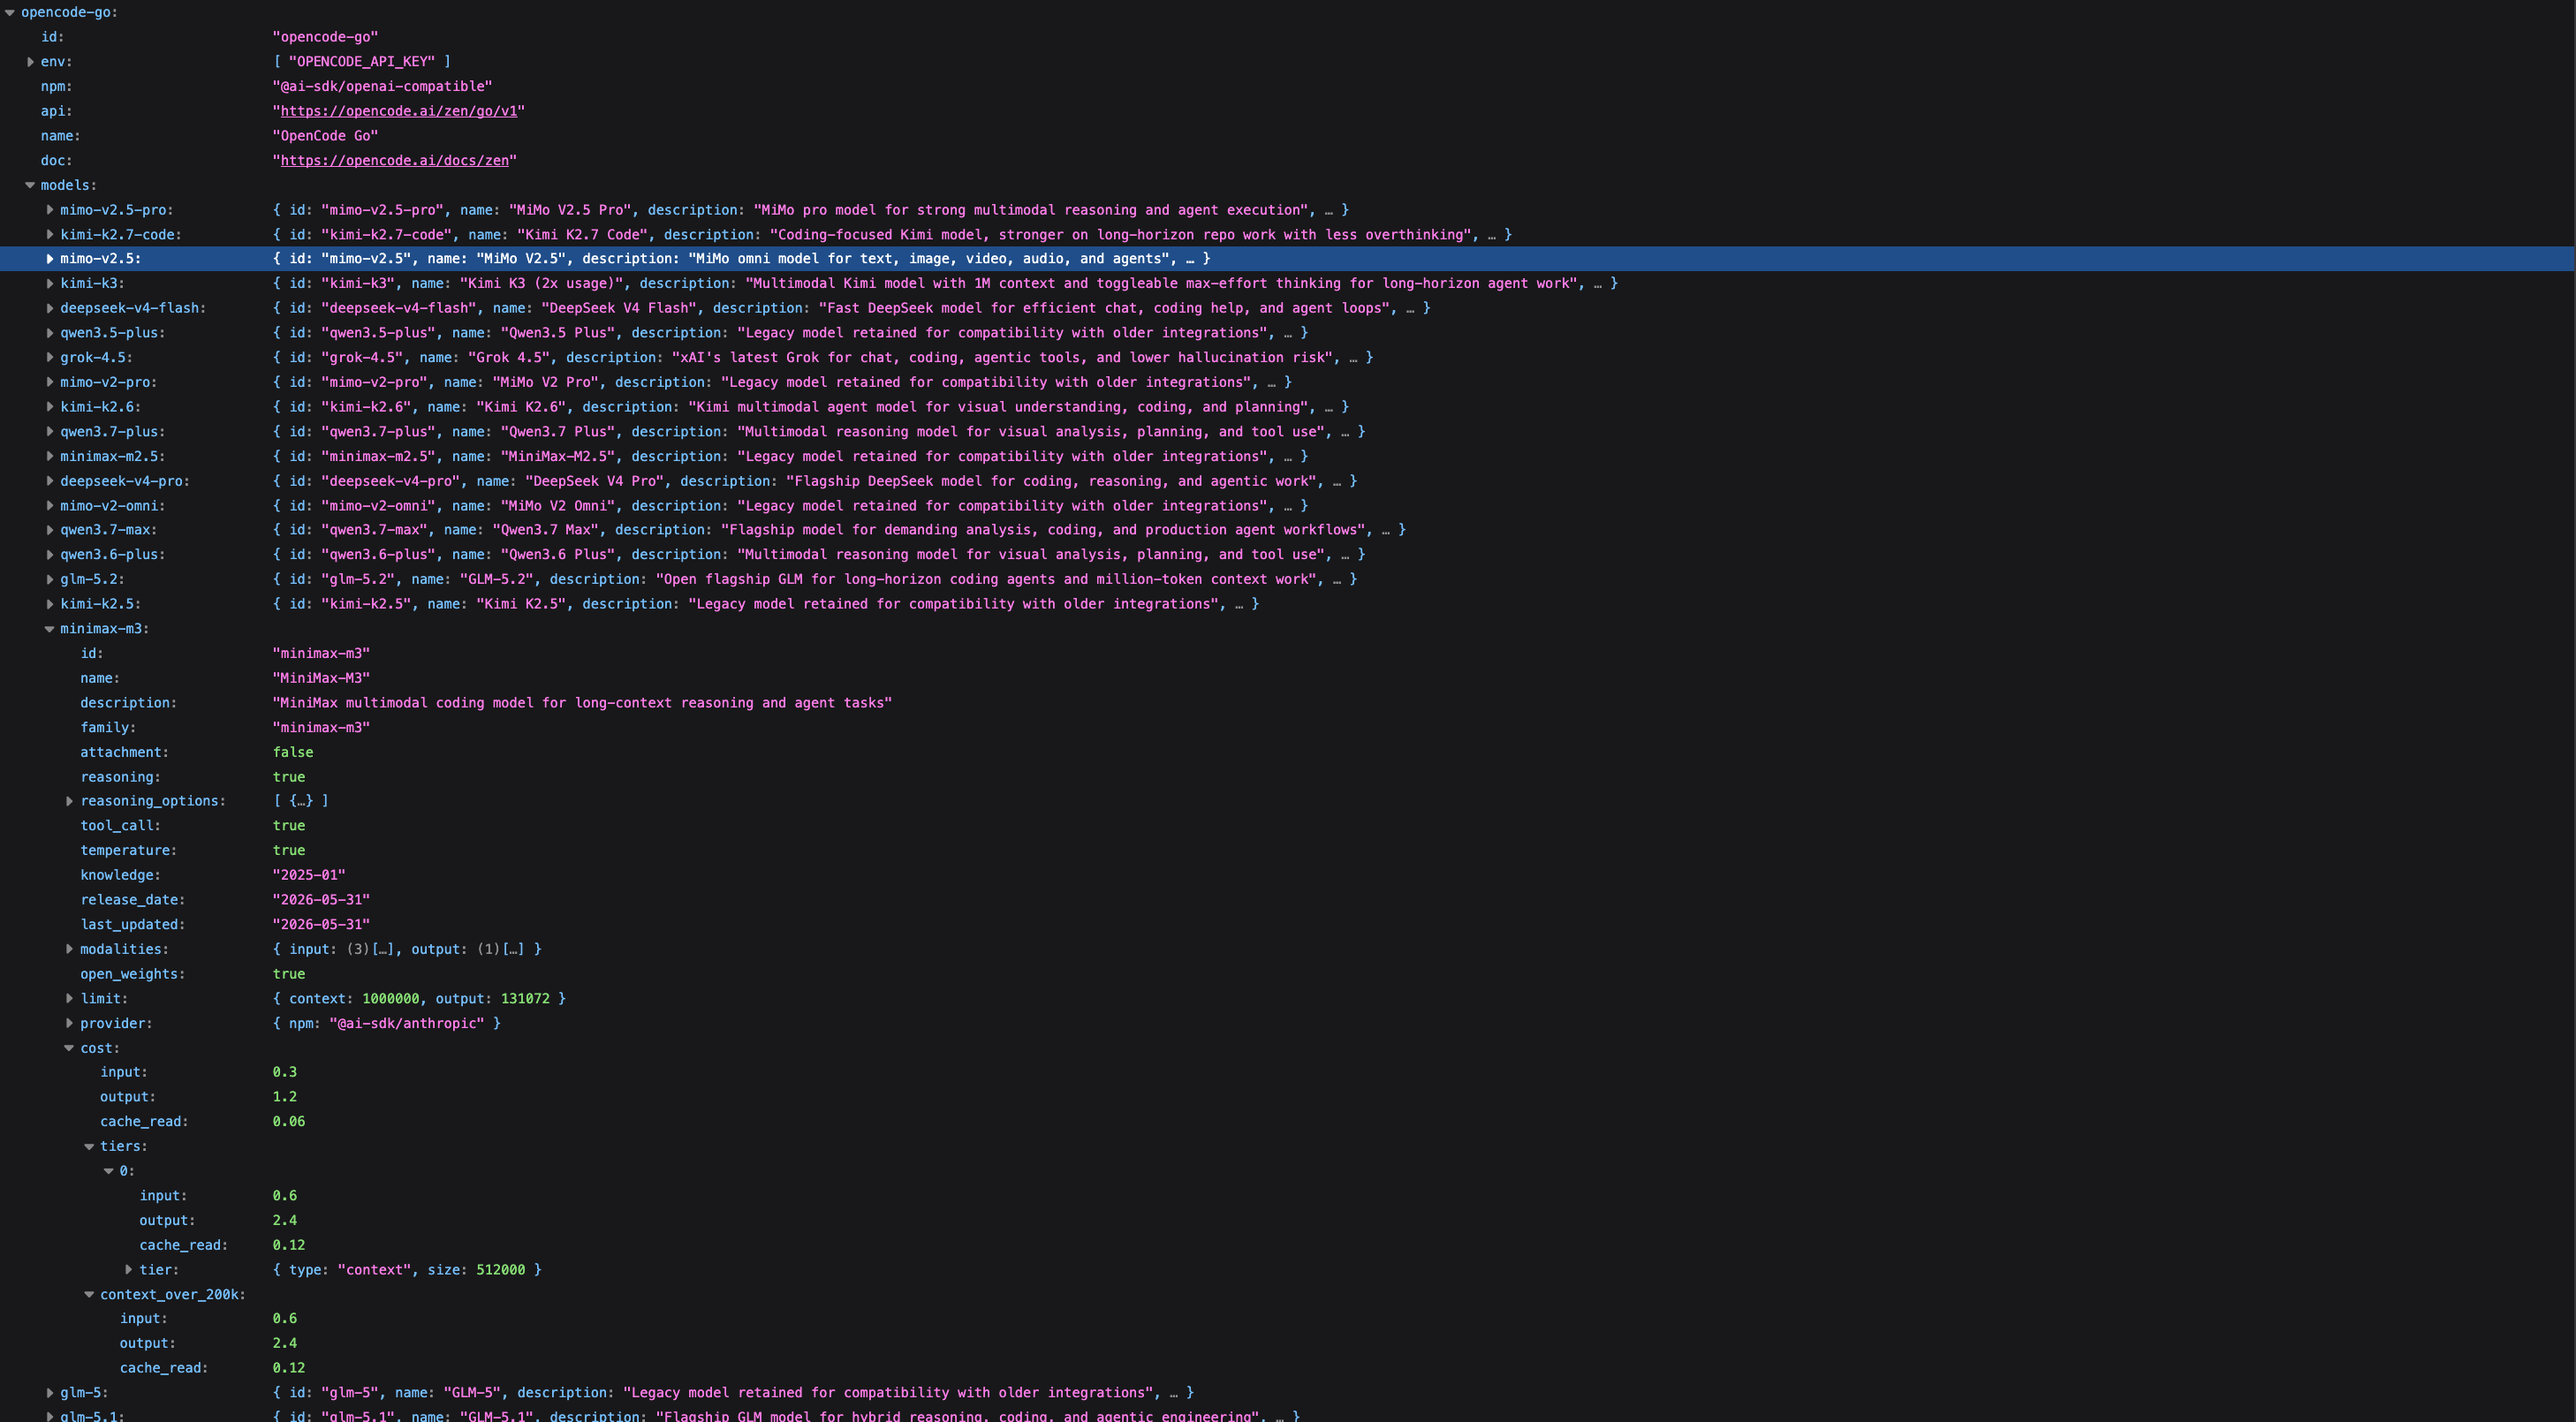Collapse the minimax-m3 node
This screenshot has width=2576, height=1422.
(50, 629)
